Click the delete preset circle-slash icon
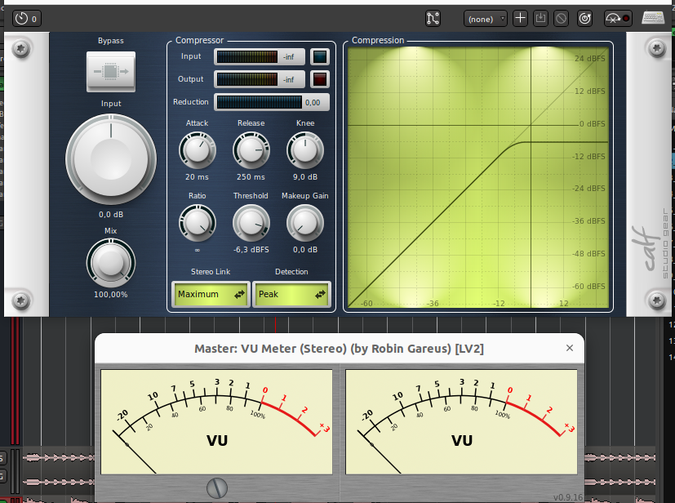 [x=562, y=18]
